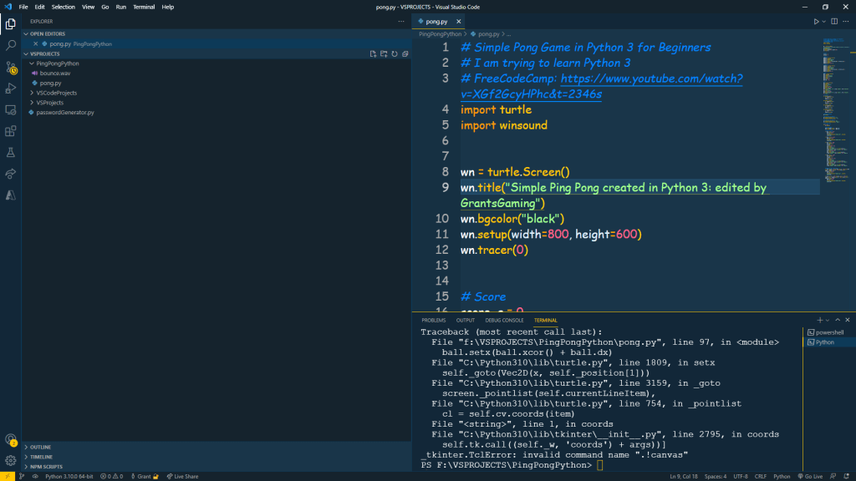Toggle Go Live server in status bar
The image size is (856, 481).
pos(812,476)
